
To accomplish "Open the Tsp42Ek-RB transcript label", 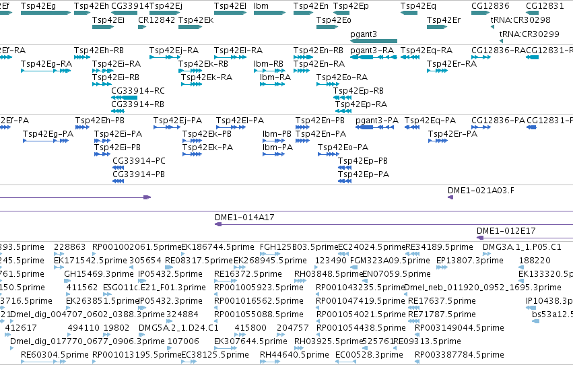I will pyautogui.click(x=203, y=64).
